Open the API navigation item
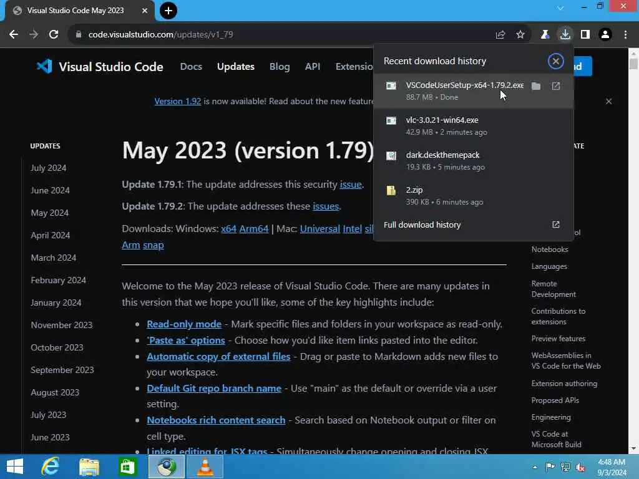 [313, 66]
